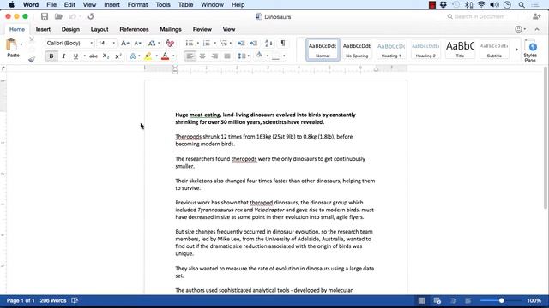549x308 pixels.
Task: Switch to Web Layout view in status bar
Action: coord(437,300)
